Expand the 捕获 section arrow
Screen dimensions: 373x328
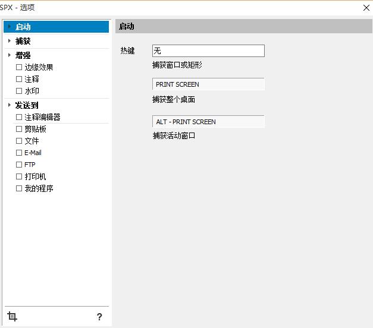click(10, 40)
